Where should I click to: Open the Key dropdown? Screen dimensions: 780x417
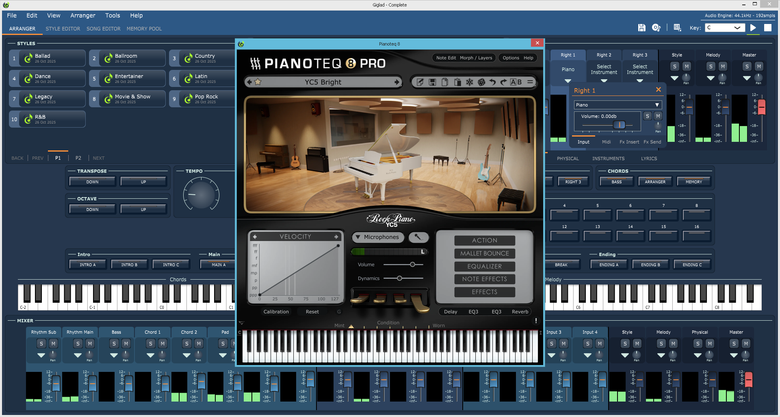pyautogui.click(x=725, y=28)
